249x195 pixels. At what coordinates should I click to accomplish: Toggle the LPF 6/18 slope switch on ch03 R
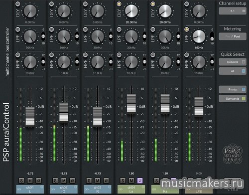111,36
